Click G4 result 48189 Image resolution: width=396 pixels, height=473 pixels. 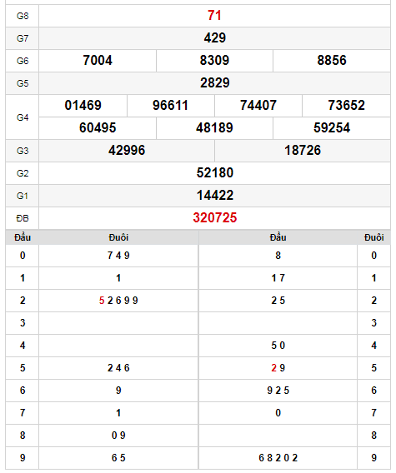click(214, 128)
